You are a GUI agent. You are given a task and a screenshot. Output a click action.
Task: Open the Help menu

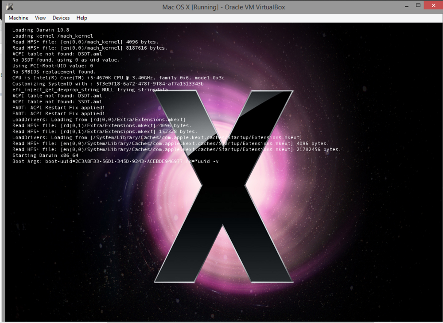click(82, 18)
